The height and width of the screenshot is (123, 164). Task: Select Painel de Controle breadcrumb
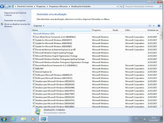pyautogui.click(x=25, y=6)
